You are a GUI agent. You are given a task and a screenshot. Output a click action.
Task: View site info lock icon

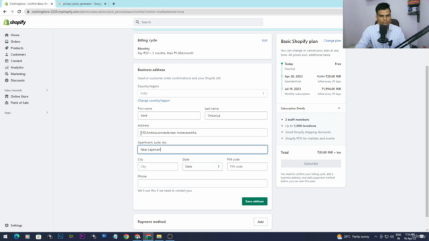point(28,12)
